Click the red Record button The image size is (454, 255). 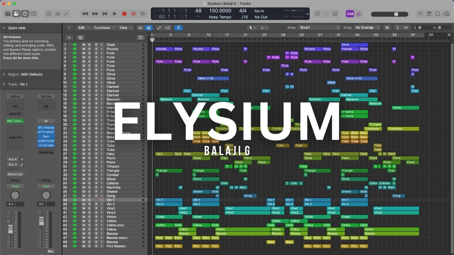coord(124,14)
